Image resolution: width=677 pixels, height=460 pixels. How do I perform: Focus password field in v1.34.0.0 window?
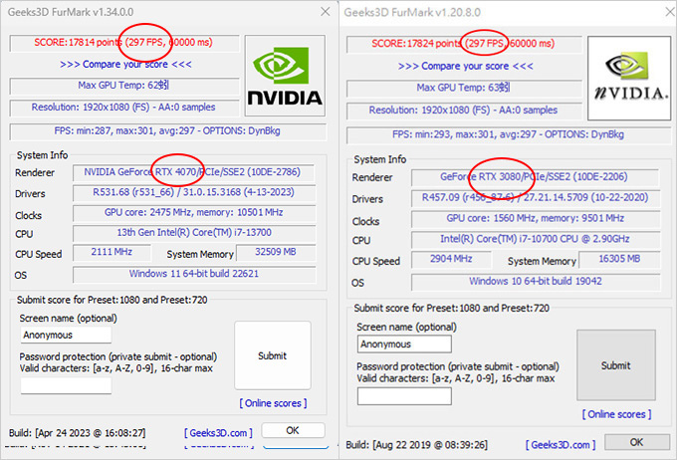tap(66, 385)
